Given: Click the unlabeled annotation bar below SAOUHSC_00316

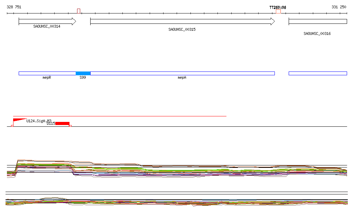Looking at the screenshot, I should pyautogui.click(x=317, y=73).
